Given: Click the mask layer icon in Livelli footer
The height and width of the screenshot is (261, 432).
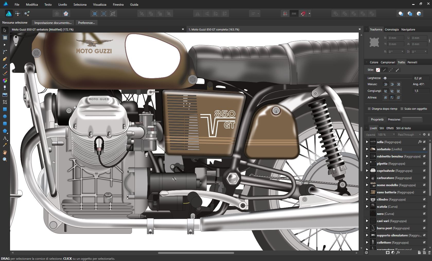Looking at the screenshot, I should coord(388,253).
